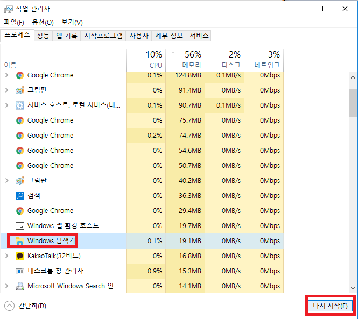Click Chrome icon in the 74.7MB row
This screenshot has height=319, width=358.
20,136
